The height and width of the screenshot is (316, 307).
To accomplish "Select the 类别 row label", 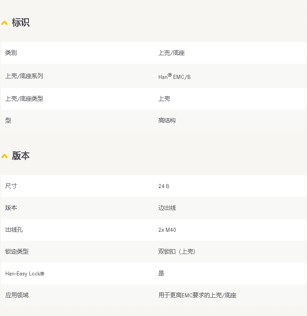I will tap(11, 53).
